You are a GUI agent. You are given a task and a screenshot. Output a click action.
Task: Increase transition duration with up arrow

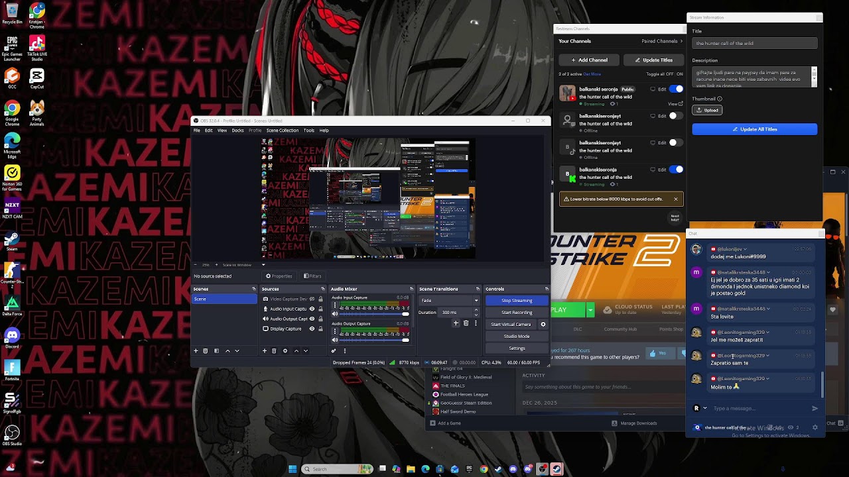[x=476, y=311]
